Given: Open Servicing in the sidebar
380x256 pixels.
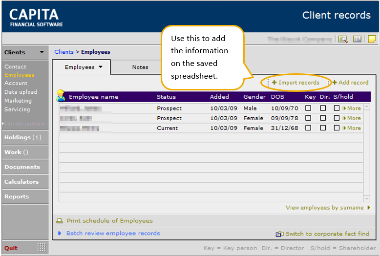Looking at the screenshot, I should (x=17, y=109).
